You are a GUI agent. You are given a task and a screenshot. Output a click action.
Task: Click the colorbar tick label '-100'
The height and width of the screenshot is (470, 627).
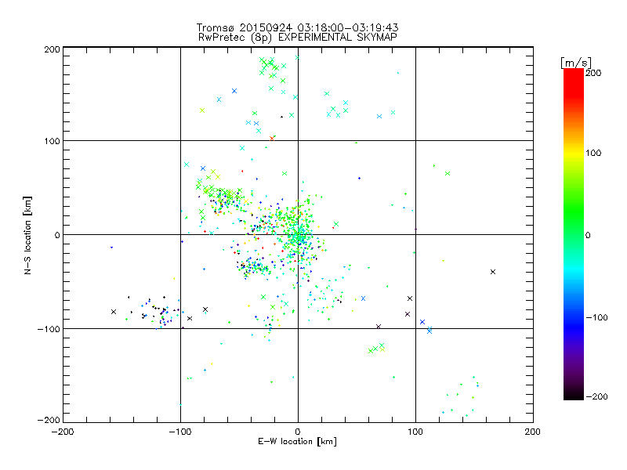(x=596, y=317)
